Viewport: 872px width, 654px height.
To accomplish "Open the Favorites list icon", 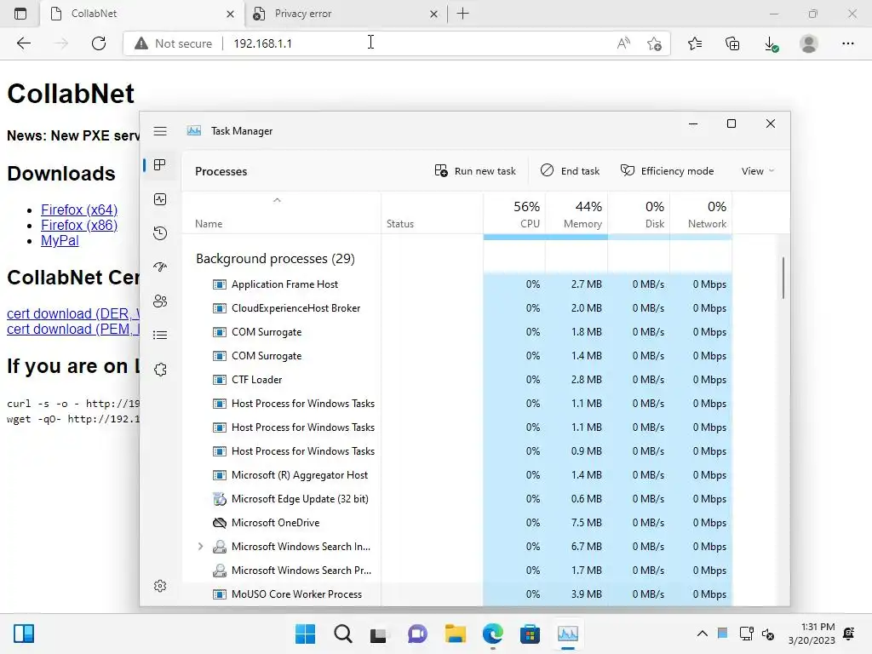I will [x=695, y=43].
